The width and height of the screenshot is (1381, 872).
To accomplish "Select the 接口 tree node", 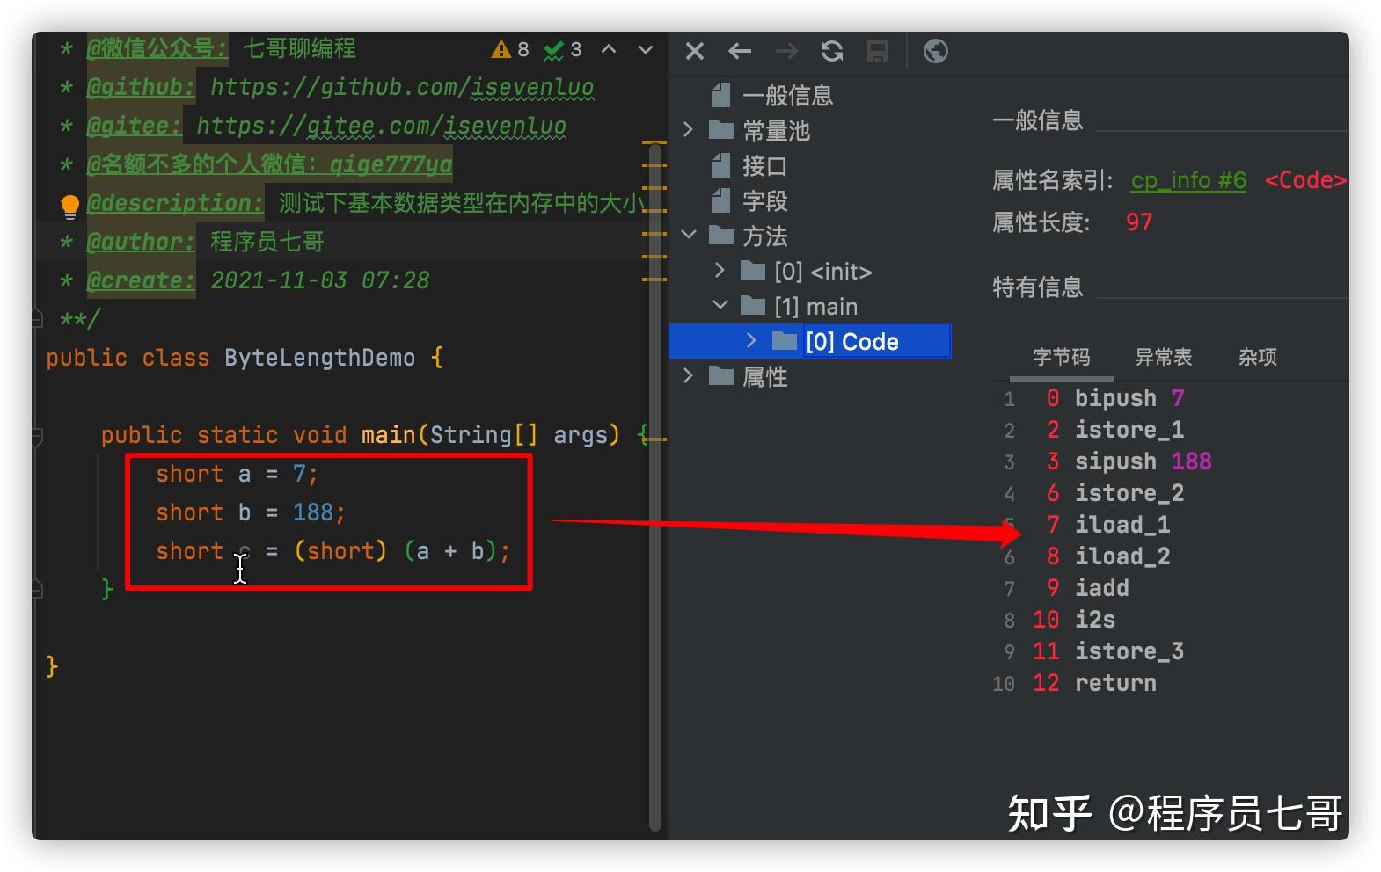I will (x=764, y=165).
